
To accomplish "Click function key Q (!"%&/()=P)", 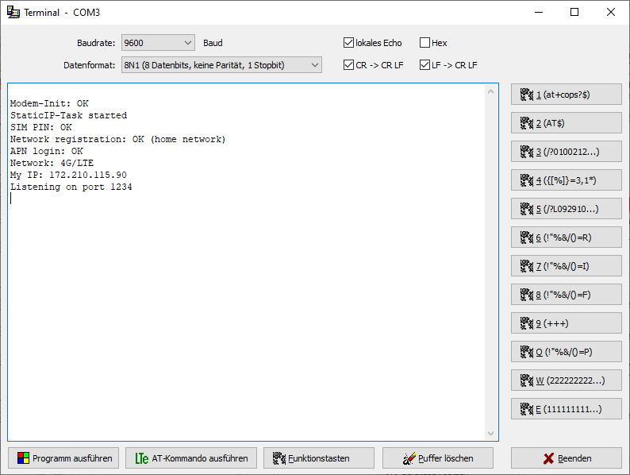I will (x=566, y=352).
